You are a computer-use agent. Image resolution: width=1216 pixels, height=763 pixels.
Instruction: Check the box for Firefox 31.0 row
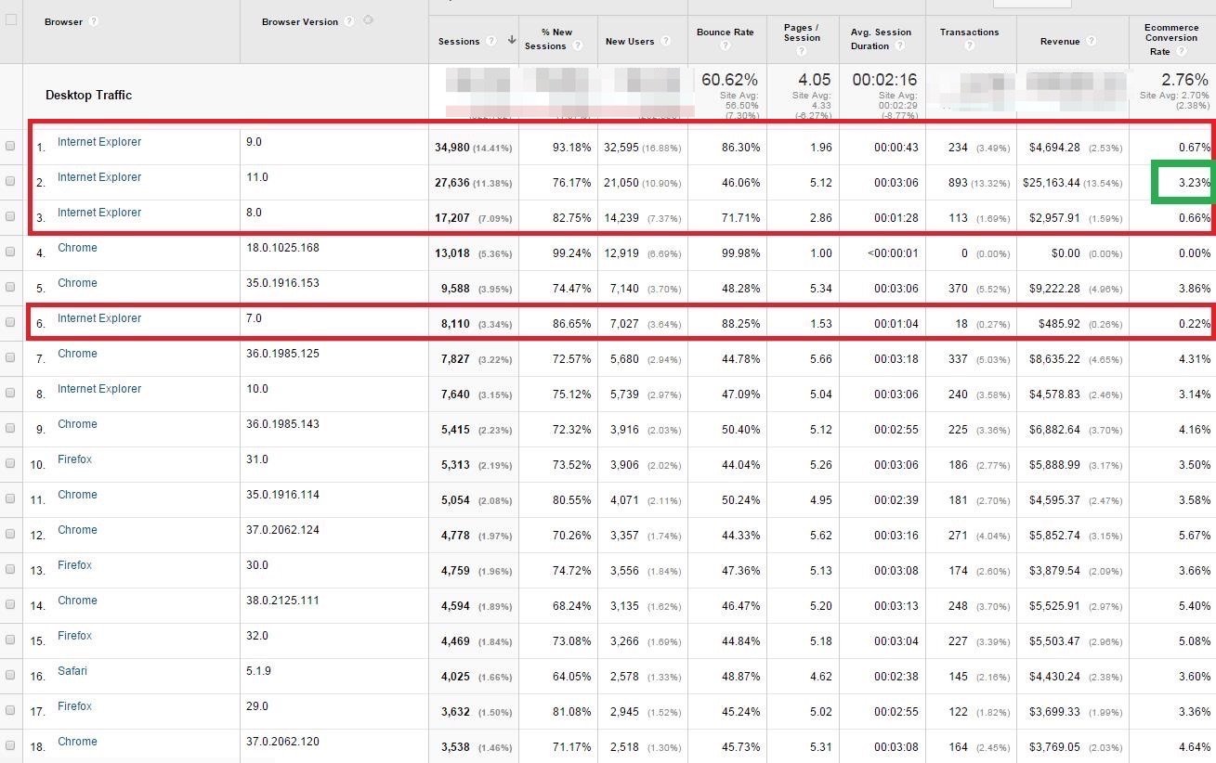coord(11,463)
